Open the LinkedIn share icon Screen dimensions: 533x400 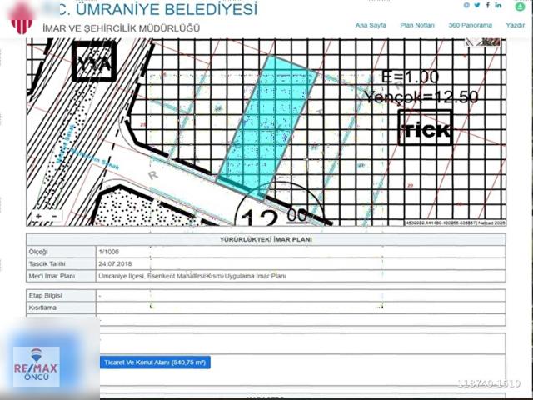click(x=498, y=5)
